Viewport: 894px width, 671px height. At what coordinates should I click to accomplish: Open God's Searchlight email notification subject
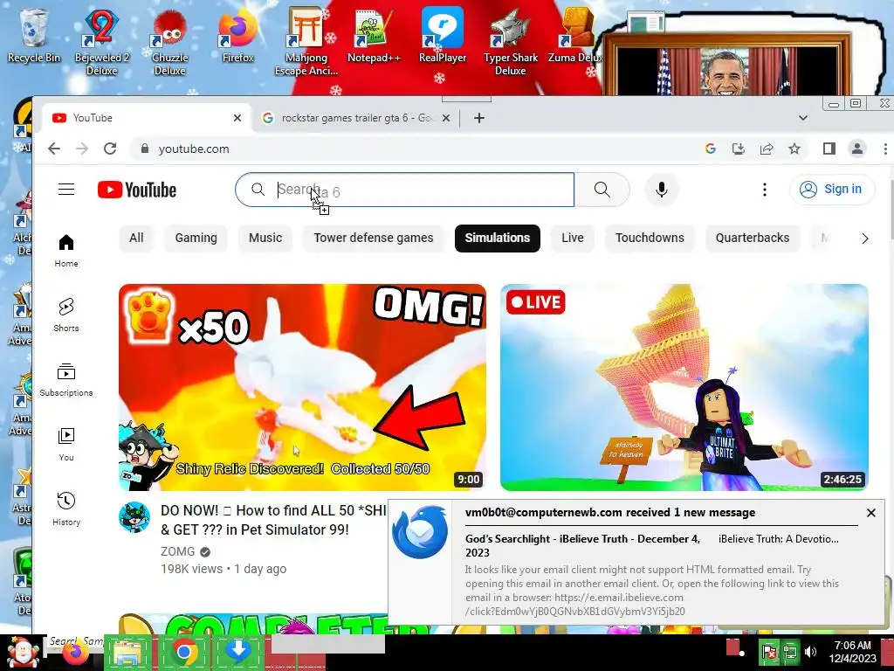coord(582,545)
